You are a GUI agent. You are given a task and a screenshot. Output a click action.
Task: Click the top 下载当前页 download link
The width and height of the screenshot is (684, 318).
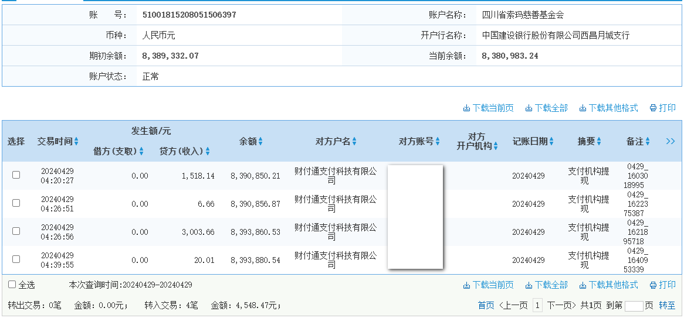click(x=489, y=108)
